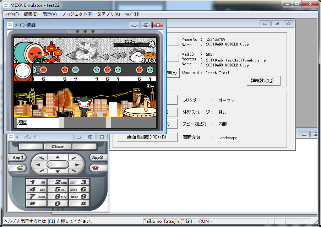Open the ヘルプ(H) menu
This screenshot has height=227, width=321.
[x=132, y=14]
